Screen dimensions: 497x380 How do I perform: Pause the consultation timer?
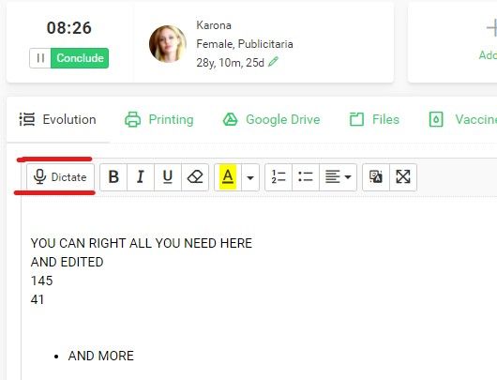[40, 58]
